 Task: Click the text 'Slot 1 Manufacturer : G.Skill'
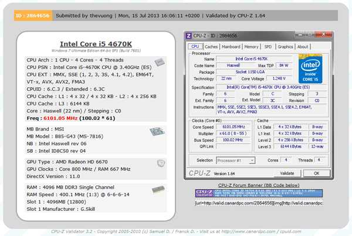(x=60, y=209)
